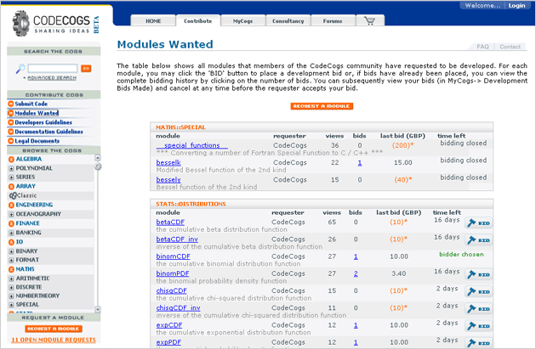Open the Forums tab
The height and width of the screenshot is (349, 536).
tap(332, 21)
